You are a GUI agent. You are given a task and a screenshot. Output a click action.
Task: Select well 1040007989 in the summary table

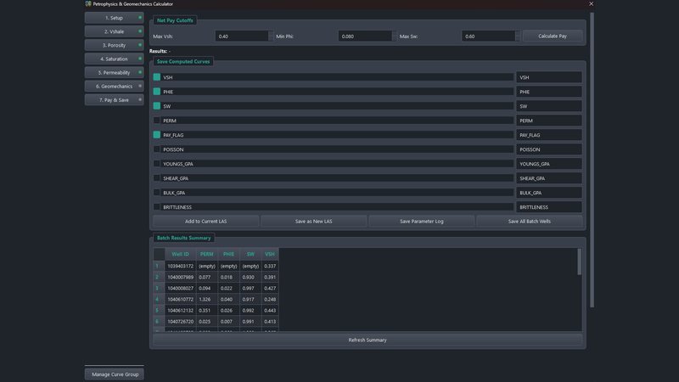pos(180,278)
